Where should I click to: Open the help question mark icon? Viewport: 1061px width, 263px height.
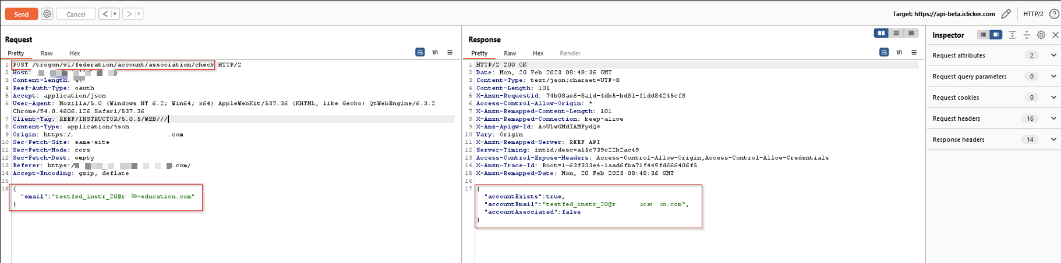pos(1054,14)
